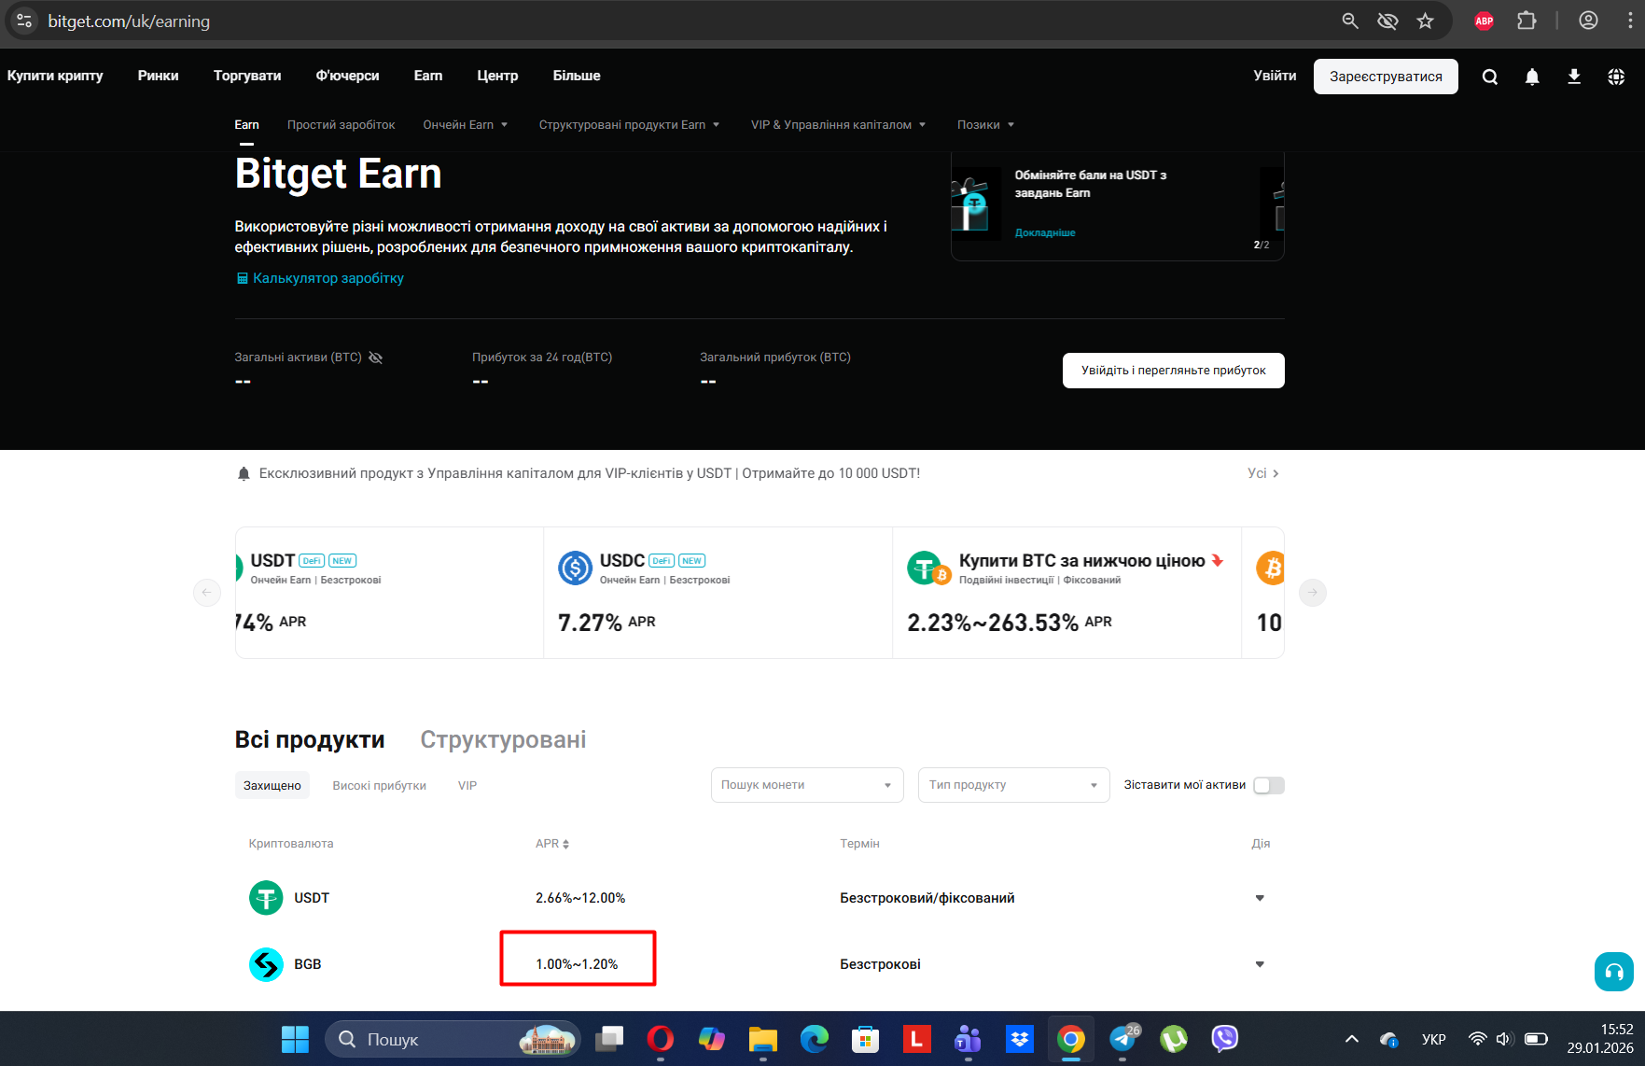Click the Chrome address bar URL
Screen dimensions: 1645x1066
click(129, 21)
